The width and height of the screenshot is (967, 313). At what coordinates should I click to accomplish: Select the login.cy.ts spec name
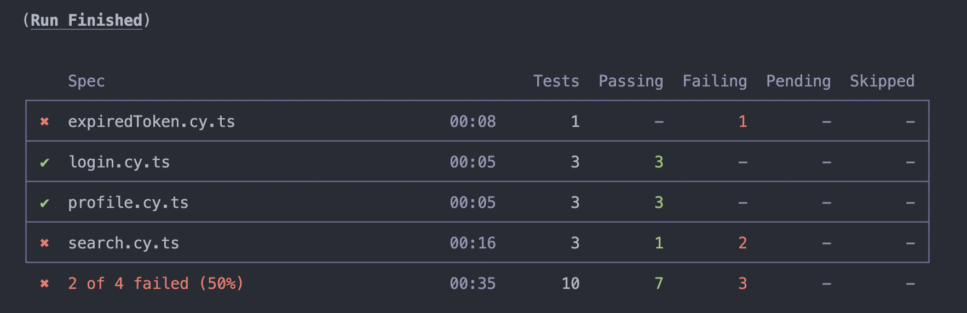(x=119, y=162)
